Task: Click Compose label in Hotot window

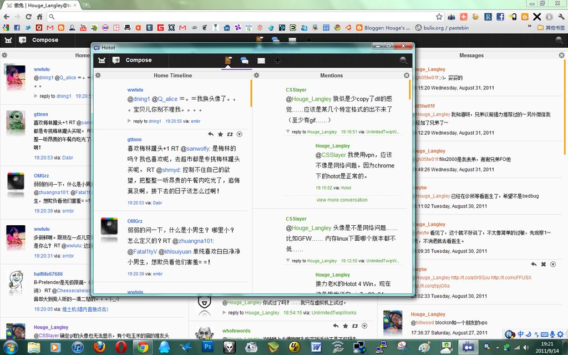Action: pyautogui.click(x=139, y=60)
